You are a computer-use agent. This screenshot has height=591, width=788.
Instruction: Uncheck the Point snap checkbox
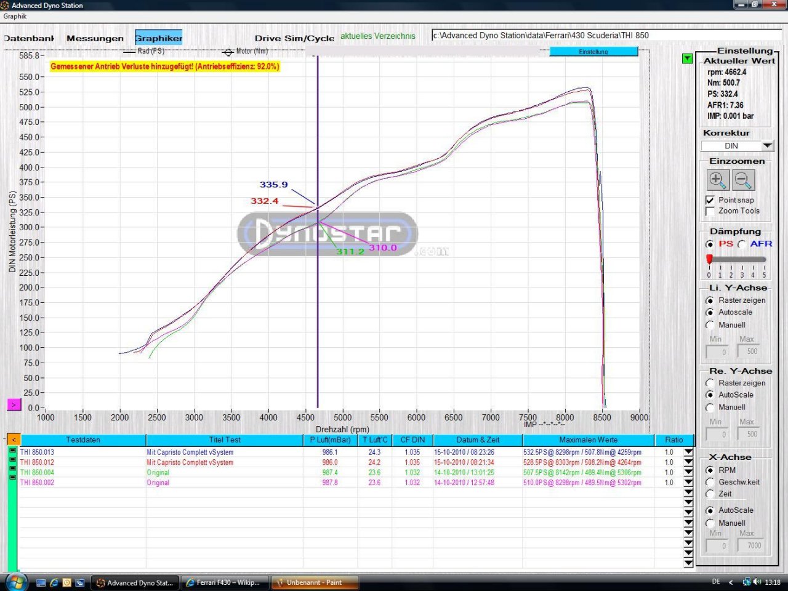coord(710,200)
